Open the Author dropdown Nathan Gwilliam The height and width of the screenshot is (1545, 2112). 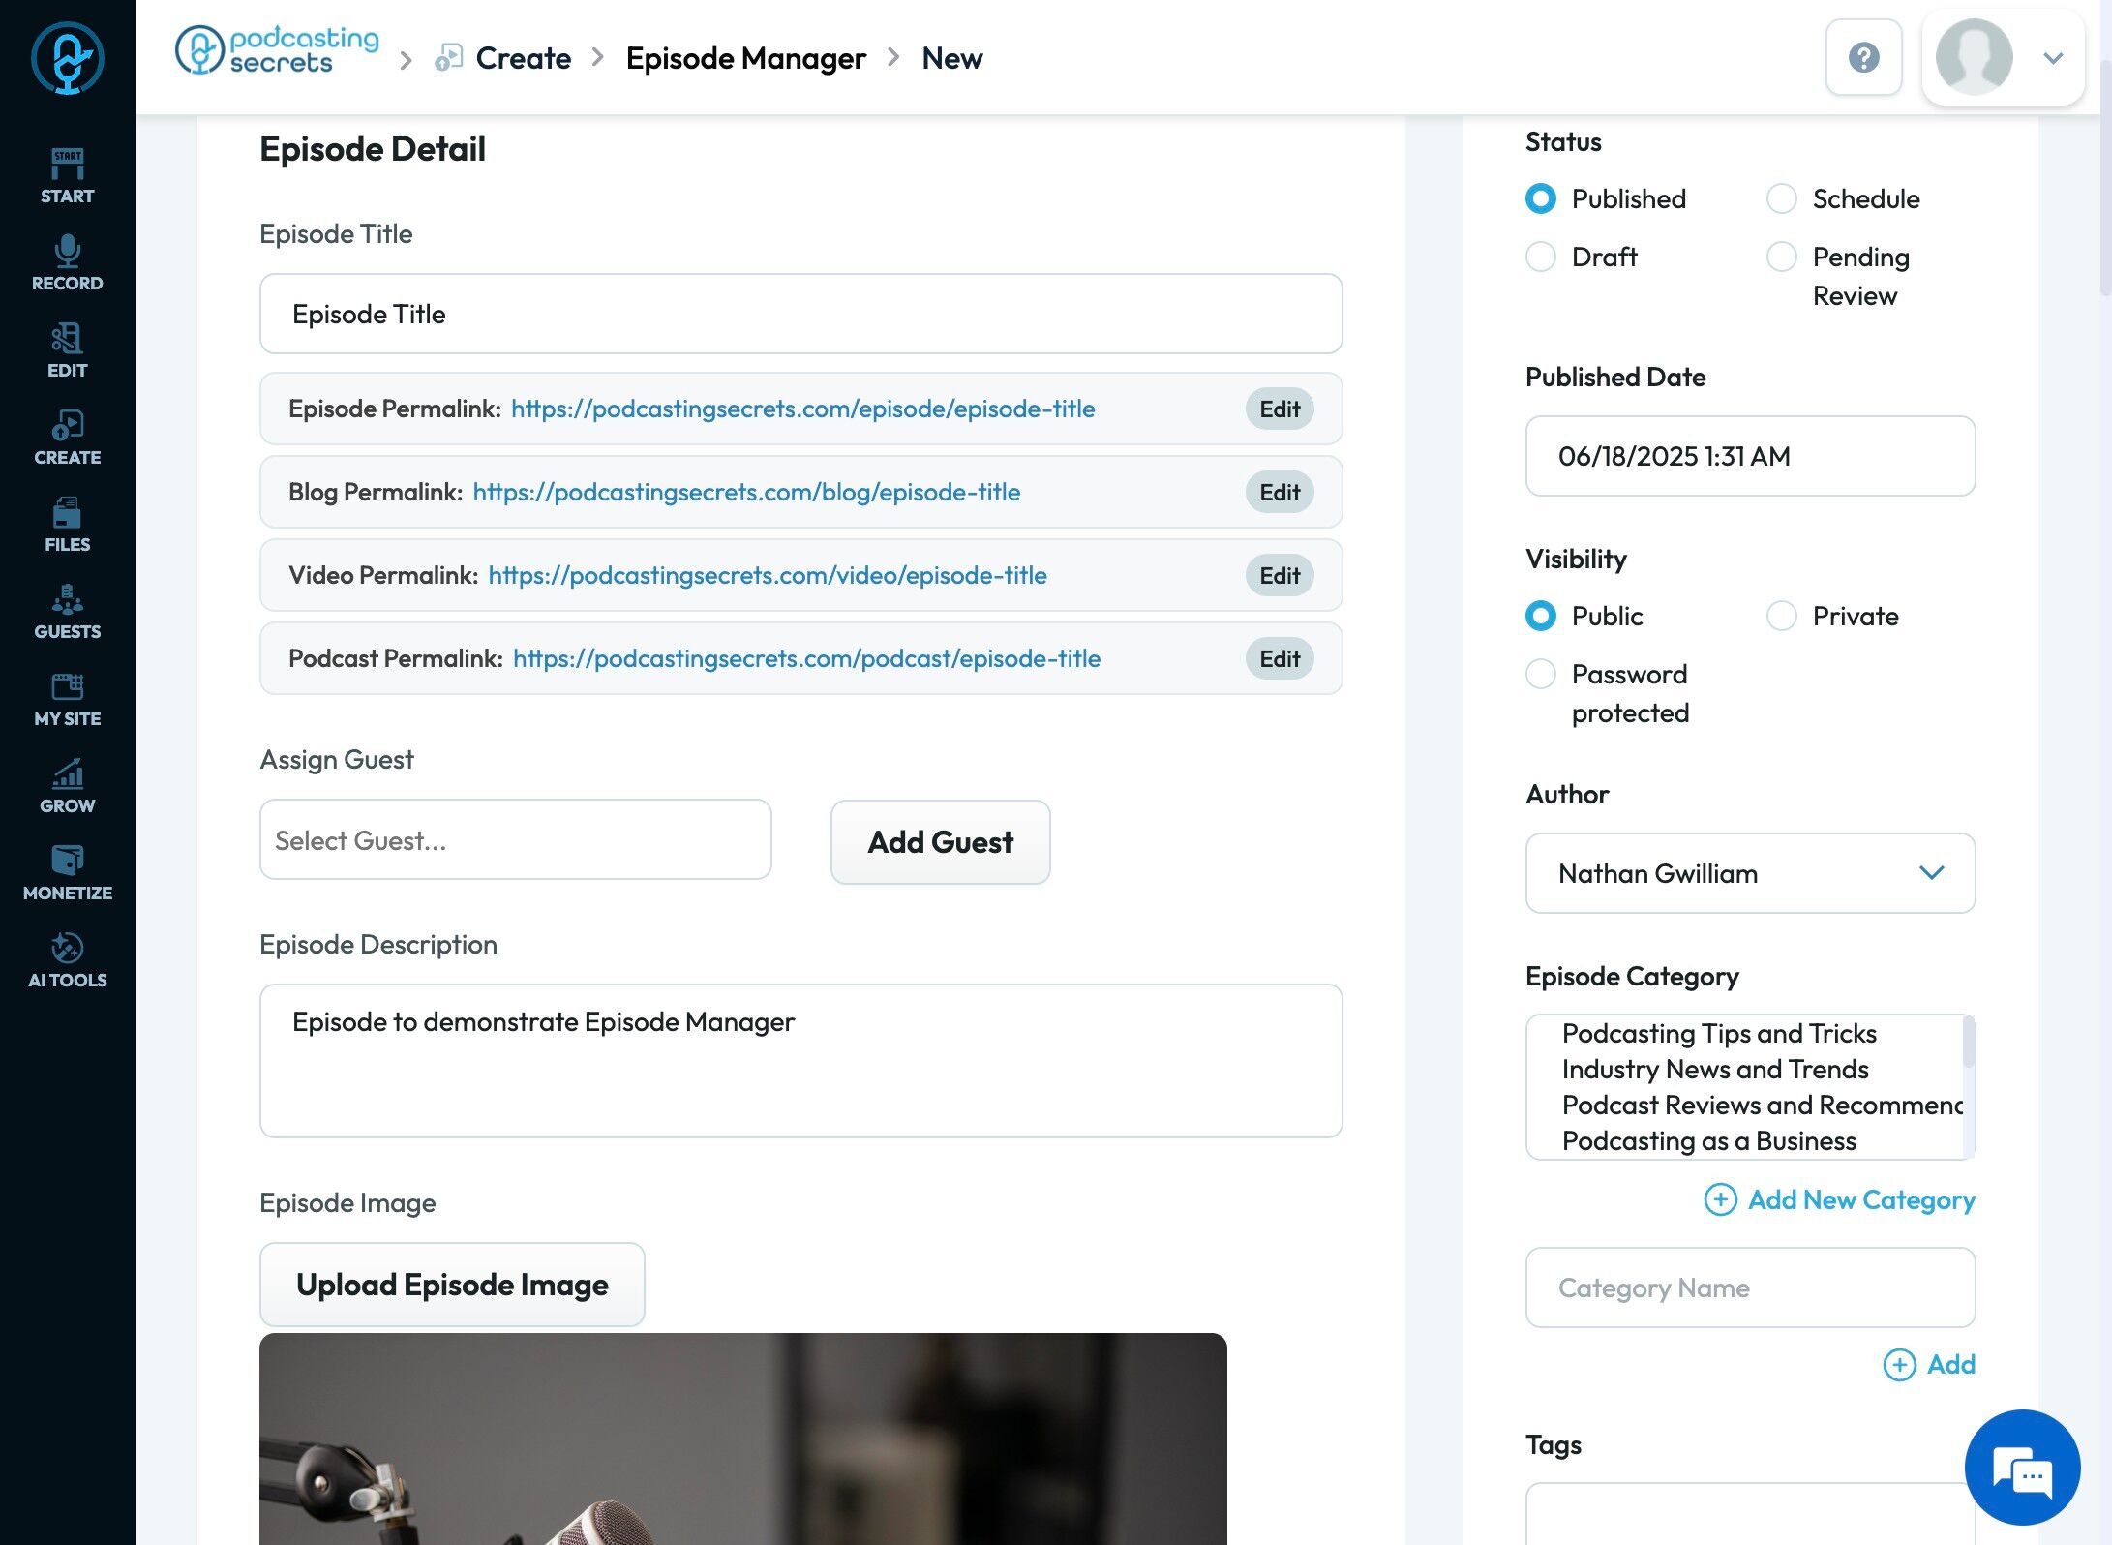click(1750, 873)
